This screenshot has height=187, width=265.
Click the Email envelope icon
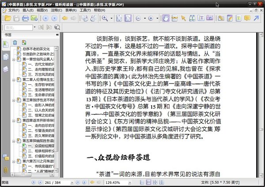pos(34,18)
